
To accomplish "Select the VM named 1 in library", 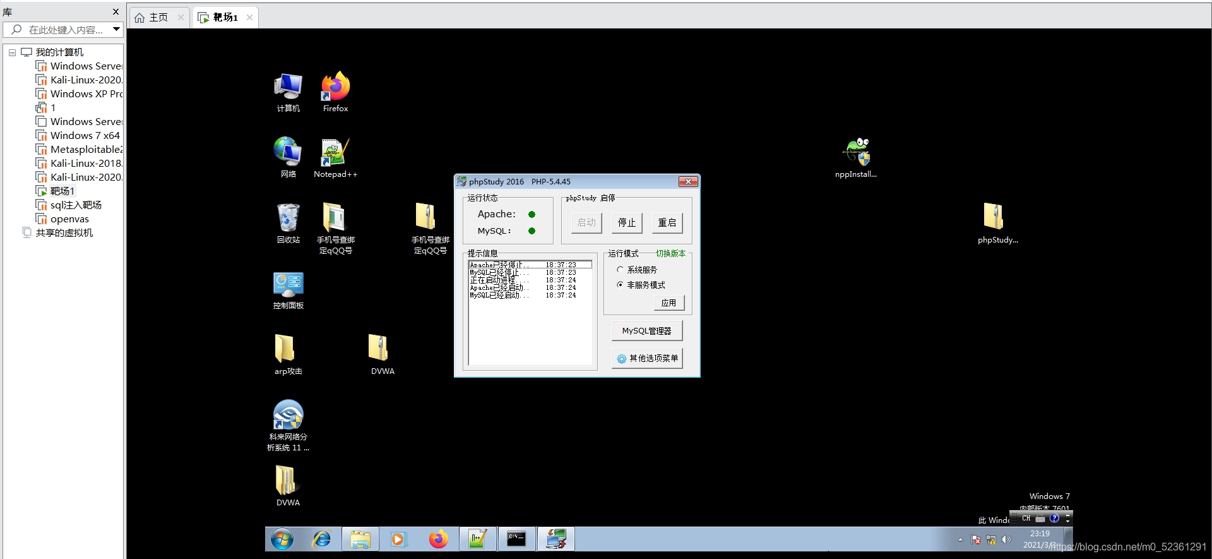I will pyautogui.click(x=46, y=107).
